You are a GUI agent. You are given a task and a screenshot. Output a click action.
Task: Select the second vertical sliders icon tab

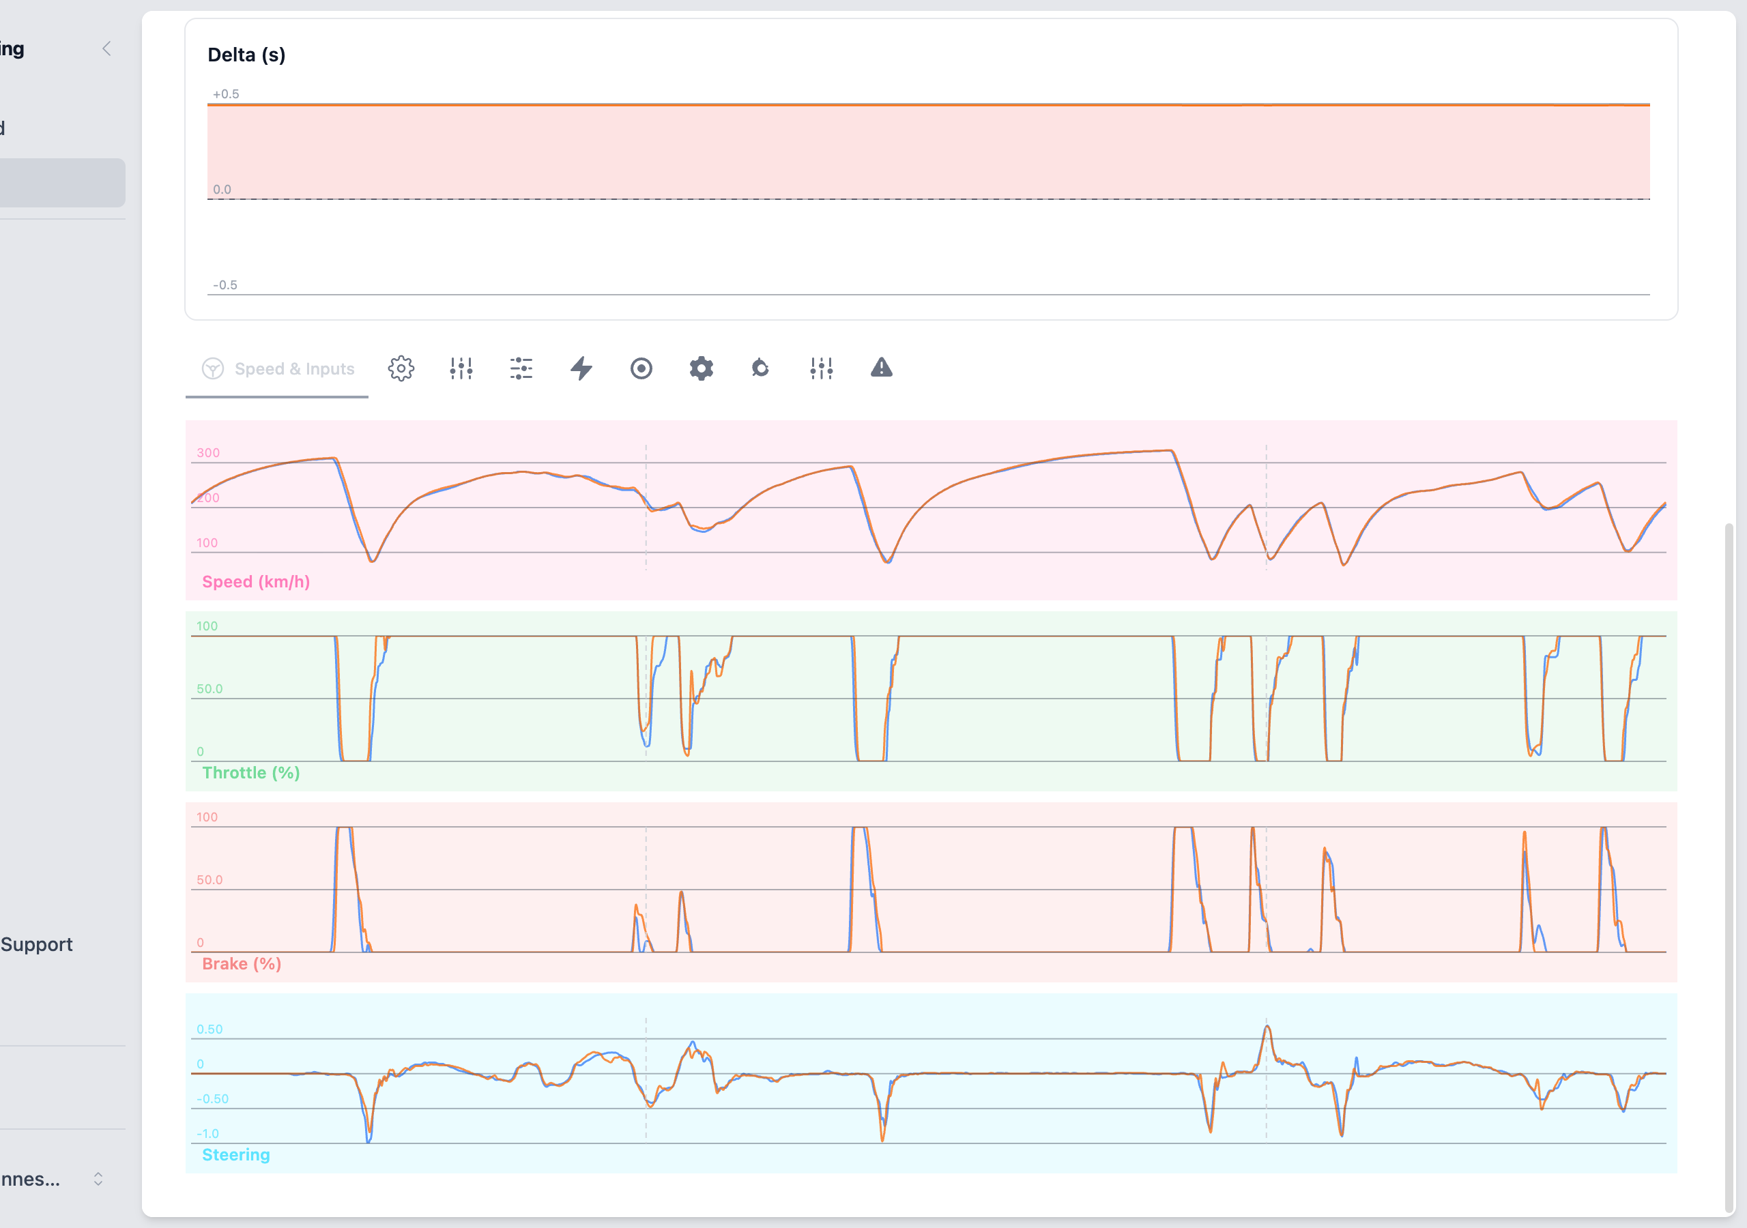[x=821, y=369]
